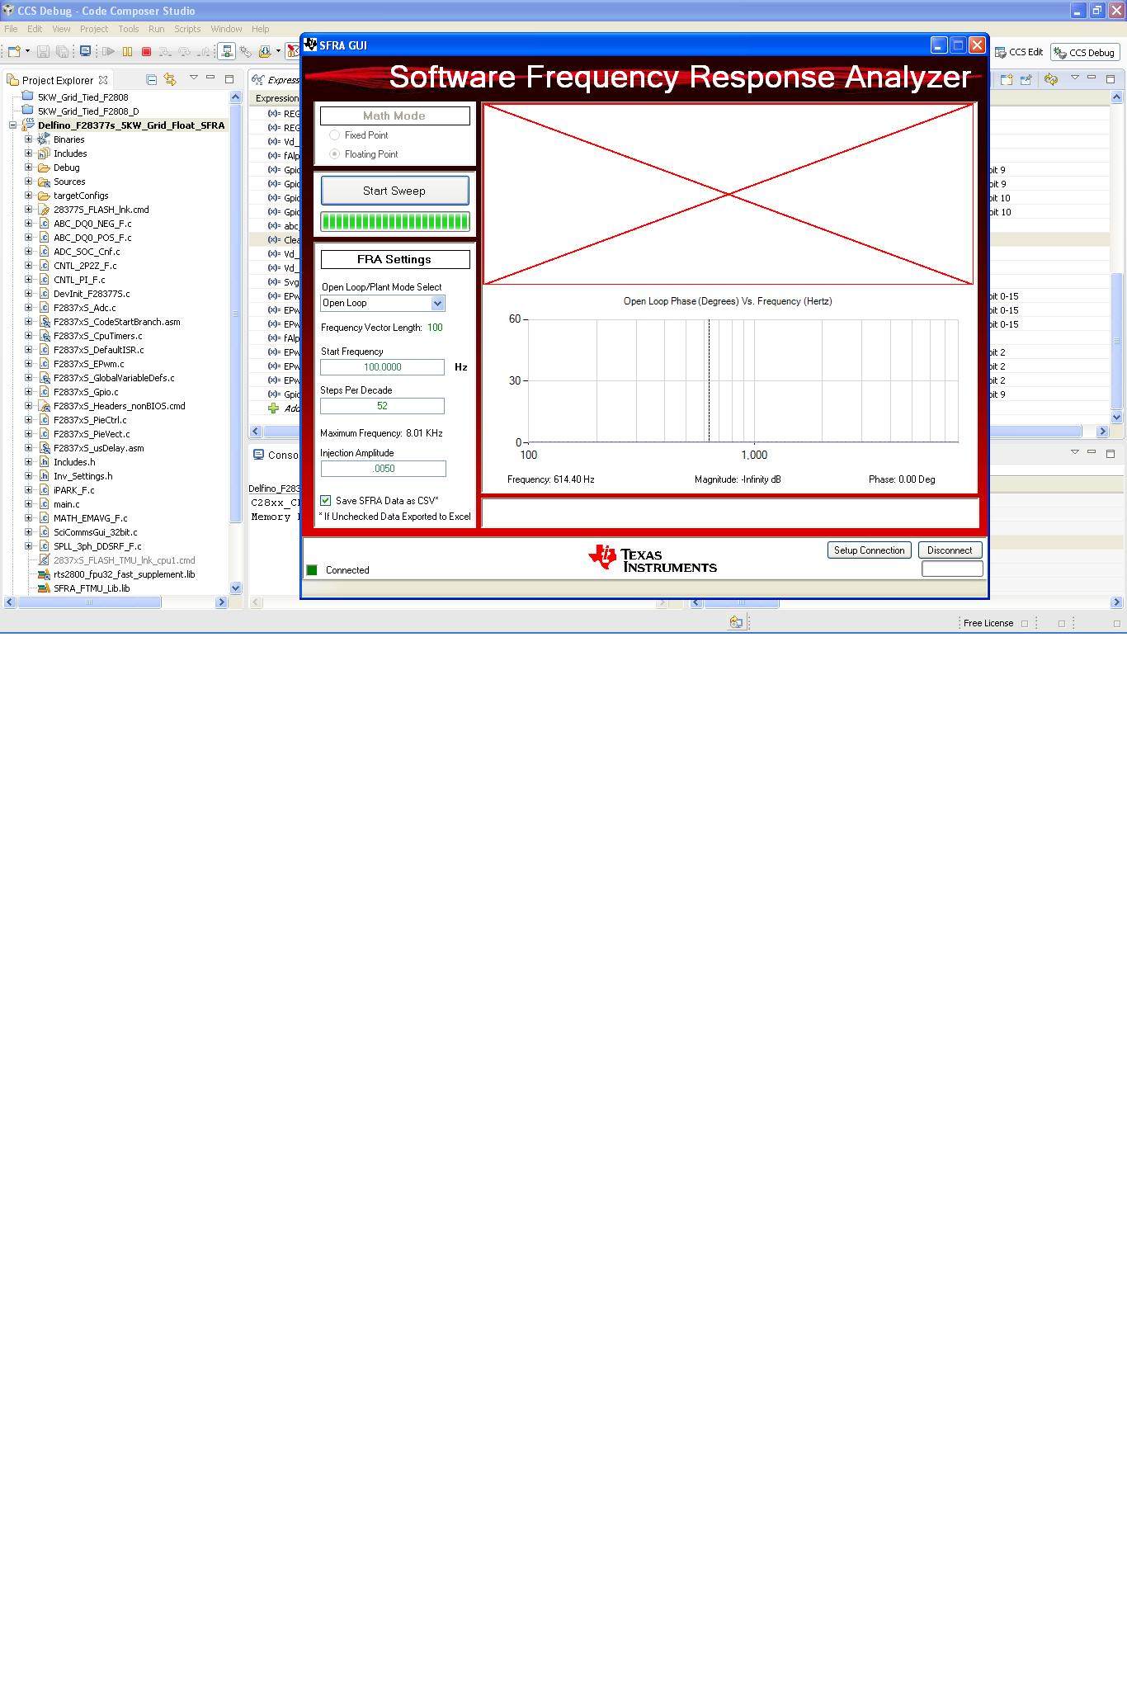This screenshot has width=1127, height=1690.
Task: Click the FRA Settings header button
Action: (394, 259)
